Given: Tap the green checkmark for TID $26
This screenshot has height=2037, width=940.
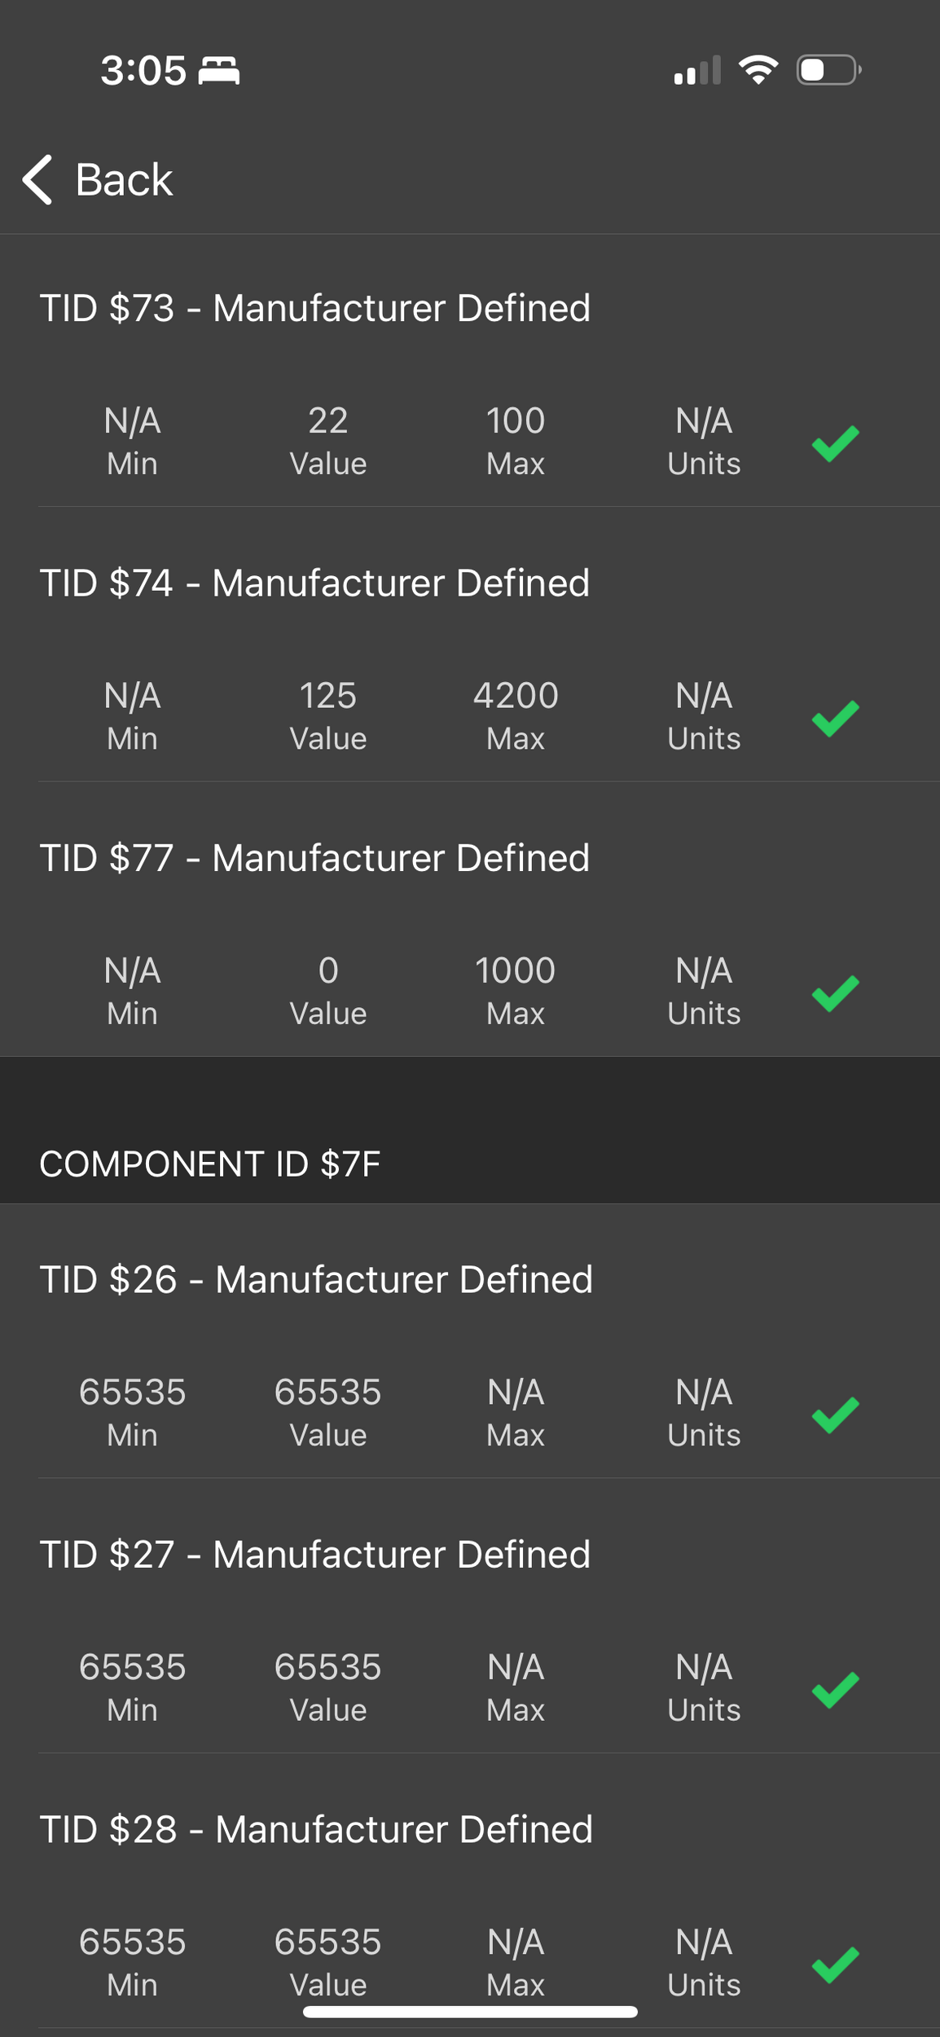Looking at the screenshot, I should [836, 1414].
